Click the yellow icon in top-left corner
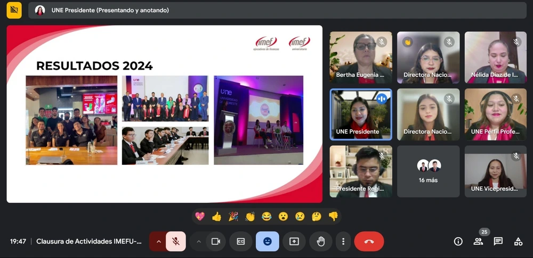 pyautogui.click(x=14, y=10)
